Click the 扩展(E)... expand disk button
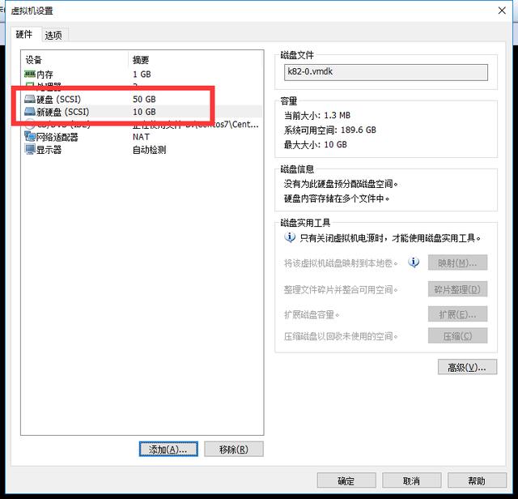Screen dimensions: 518x499 [457, 314]
